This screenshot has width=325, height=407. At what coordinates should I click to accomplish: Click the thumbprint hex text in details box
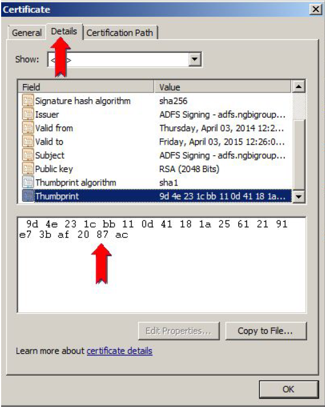pos(154,229)
